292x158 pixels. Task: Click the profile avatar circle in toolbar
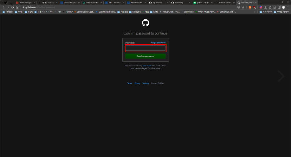(284, 7)
